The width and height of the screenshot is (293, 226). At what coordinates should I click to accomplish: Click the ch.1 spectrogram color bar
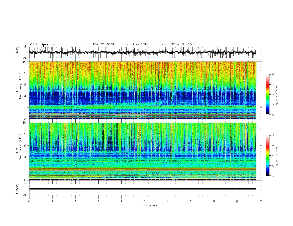tap(268, 95)
